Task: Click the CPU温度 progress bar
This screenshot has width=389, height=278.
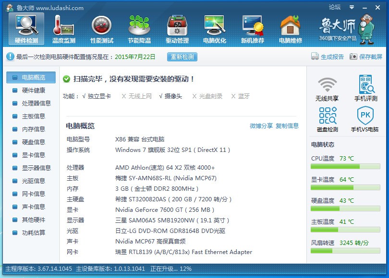Action: [345, 166]
